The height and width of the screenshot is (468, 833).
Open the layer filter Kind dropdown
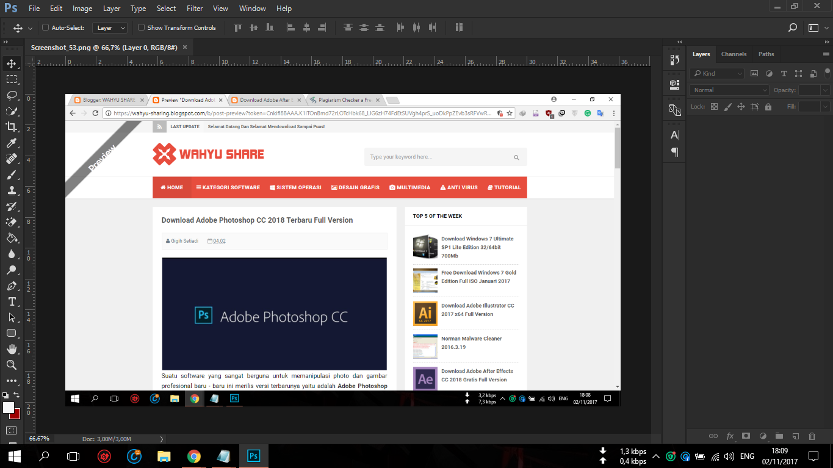(716, 73)
